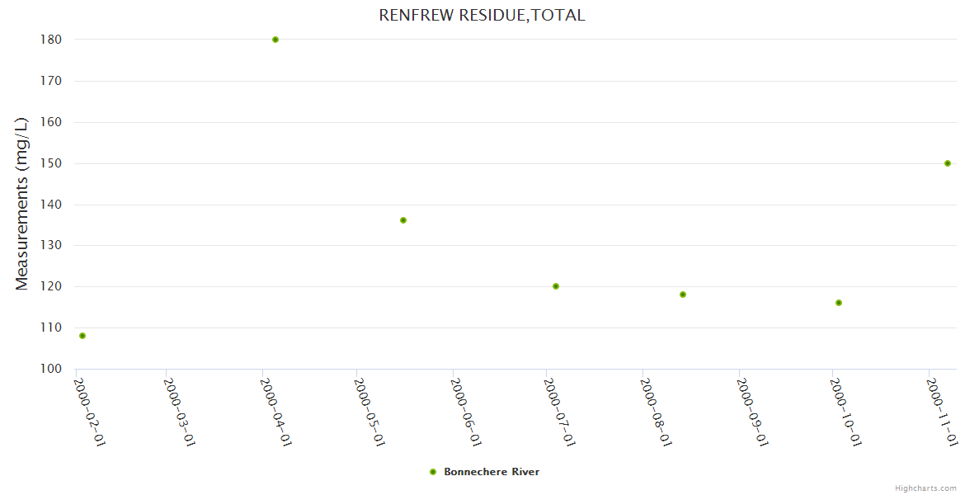The width and height of the screenshot is (965, 495).
Task: Click the Measurements (mg/L) axis title
Action: tap(22, 203)
